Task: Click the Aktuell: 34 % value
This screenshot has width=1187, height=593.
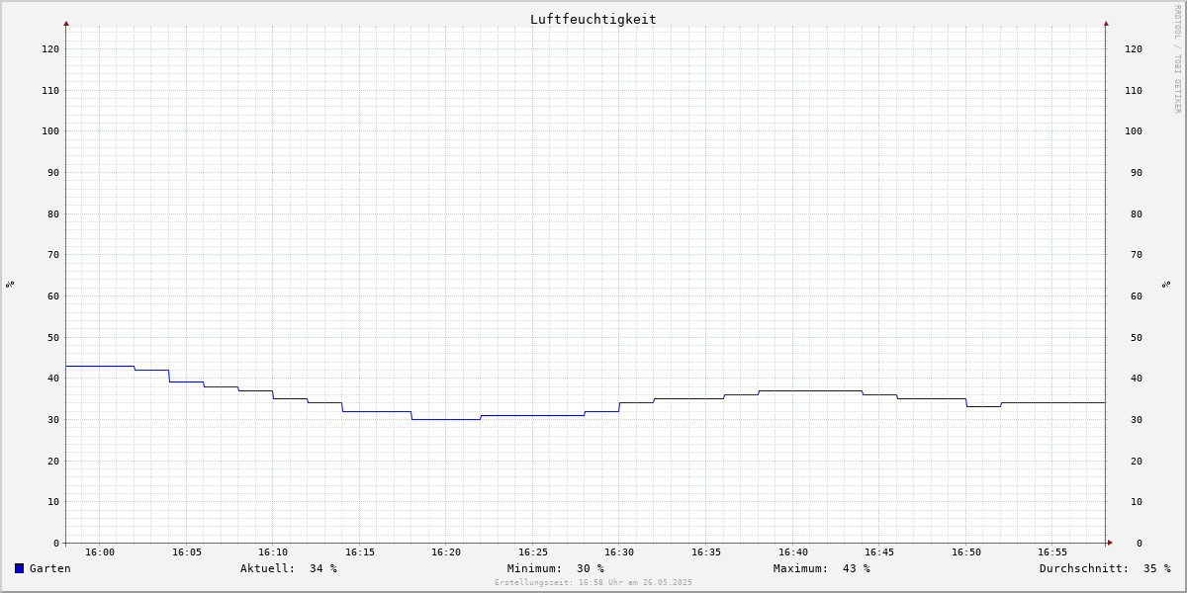Action: (x=289, y=568)
